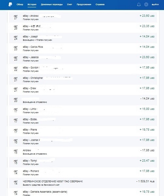
Task: Go to the Обзор tab
Action: pos(20,5)
